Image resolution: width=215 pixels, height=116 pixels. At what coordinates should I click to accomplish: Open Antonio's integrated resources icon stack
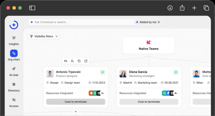coord(95,93)
